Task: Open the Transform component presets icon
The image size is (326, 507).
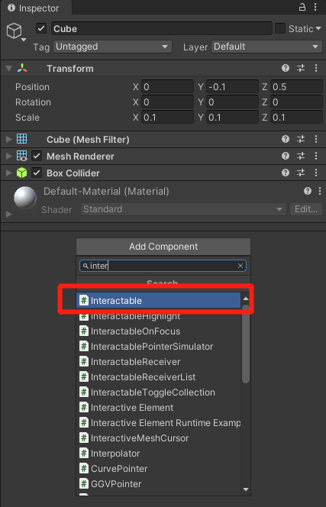Action: click(x=301, y=68)
